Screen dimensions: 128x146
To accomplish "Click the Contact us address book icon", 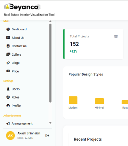I will click(8, 46).
